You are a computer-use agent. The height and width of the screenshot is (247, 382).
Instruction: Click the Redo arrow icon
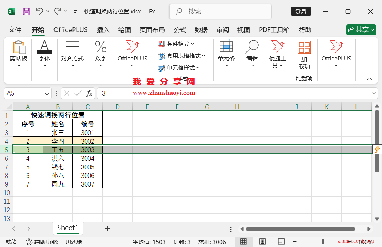point(58,11)
